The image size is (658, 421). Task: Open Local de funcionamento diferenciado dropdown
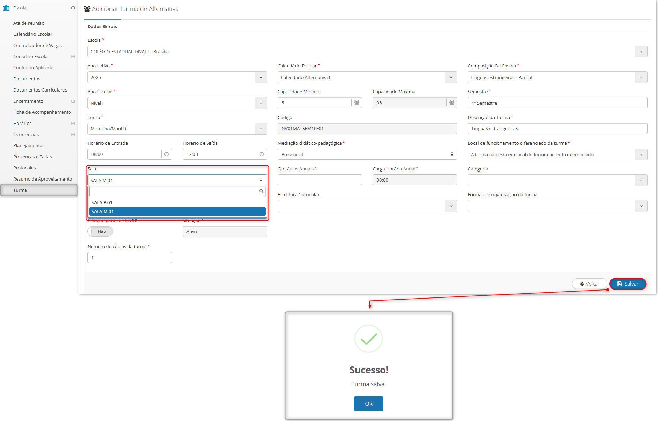tap(557, 155)
